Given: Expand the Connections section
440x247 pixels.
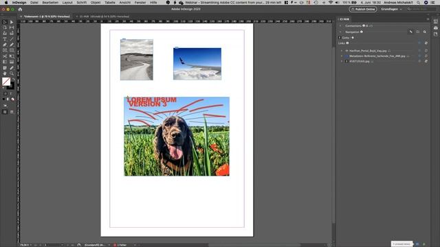Looking at the screenshot, I should coord(340,26).
